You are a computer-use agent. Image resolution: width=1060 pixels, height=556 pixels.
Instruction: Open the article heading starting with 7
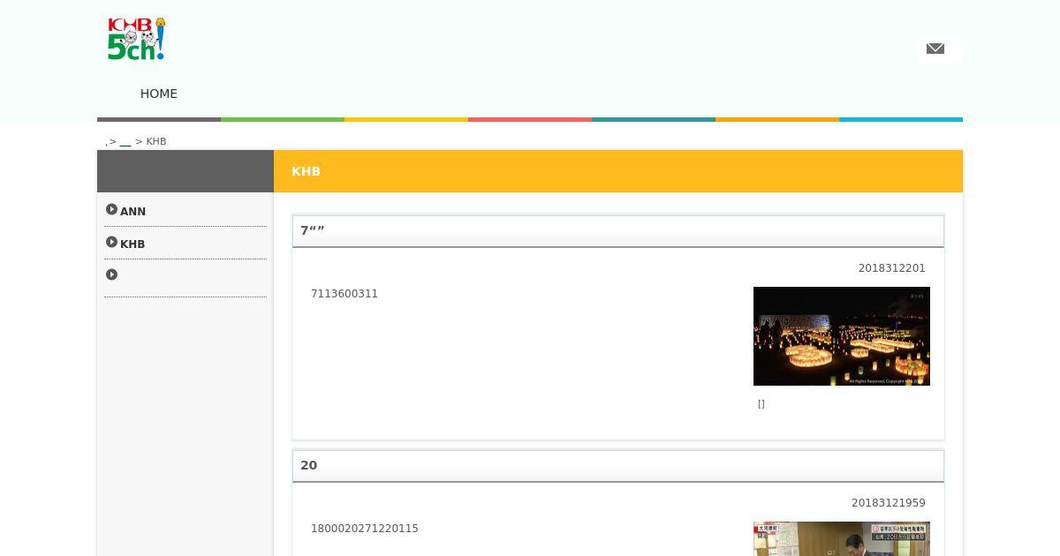pyautogui.click(x=618, y=231)
